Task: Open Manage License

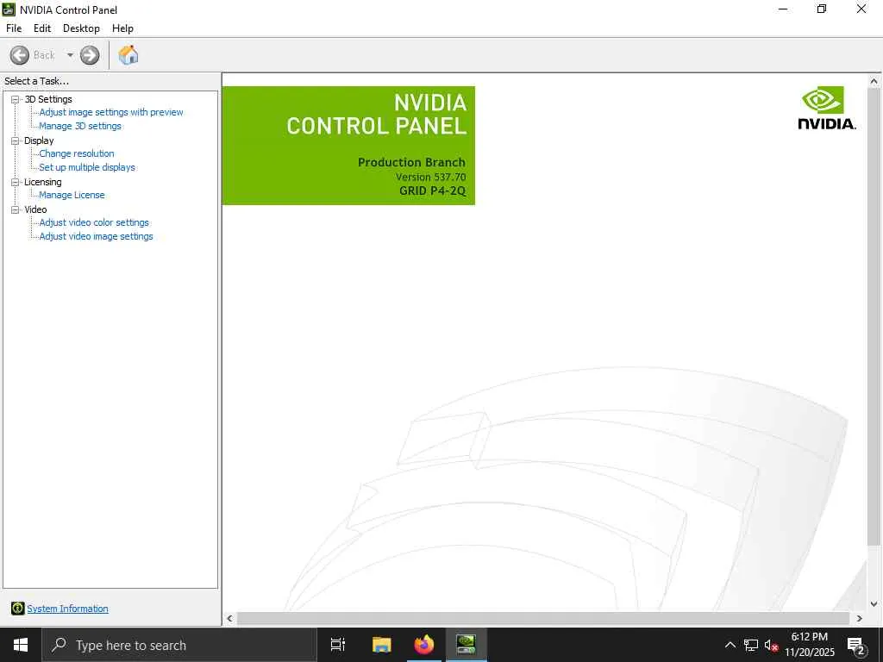Action: point(72,195)
